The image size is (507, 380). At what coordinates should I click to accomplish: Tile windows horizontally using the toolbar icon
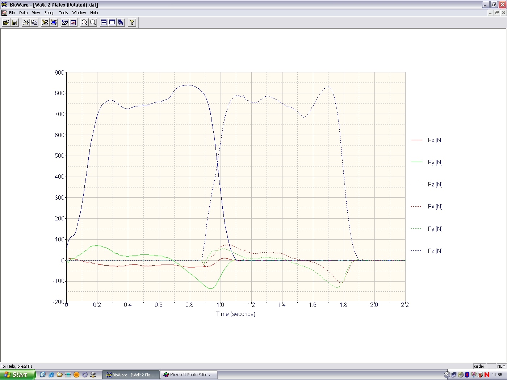coord(104,22)
